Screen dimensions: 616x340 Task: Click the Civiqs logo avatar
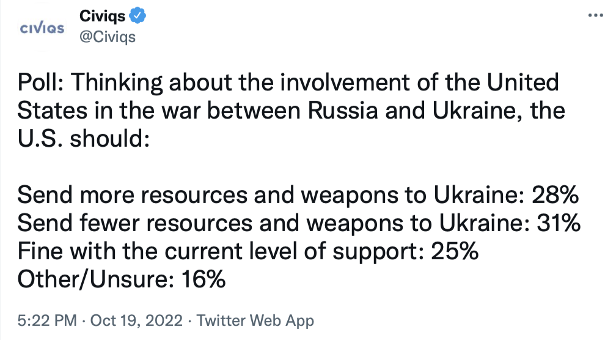[x=43, y=29]
